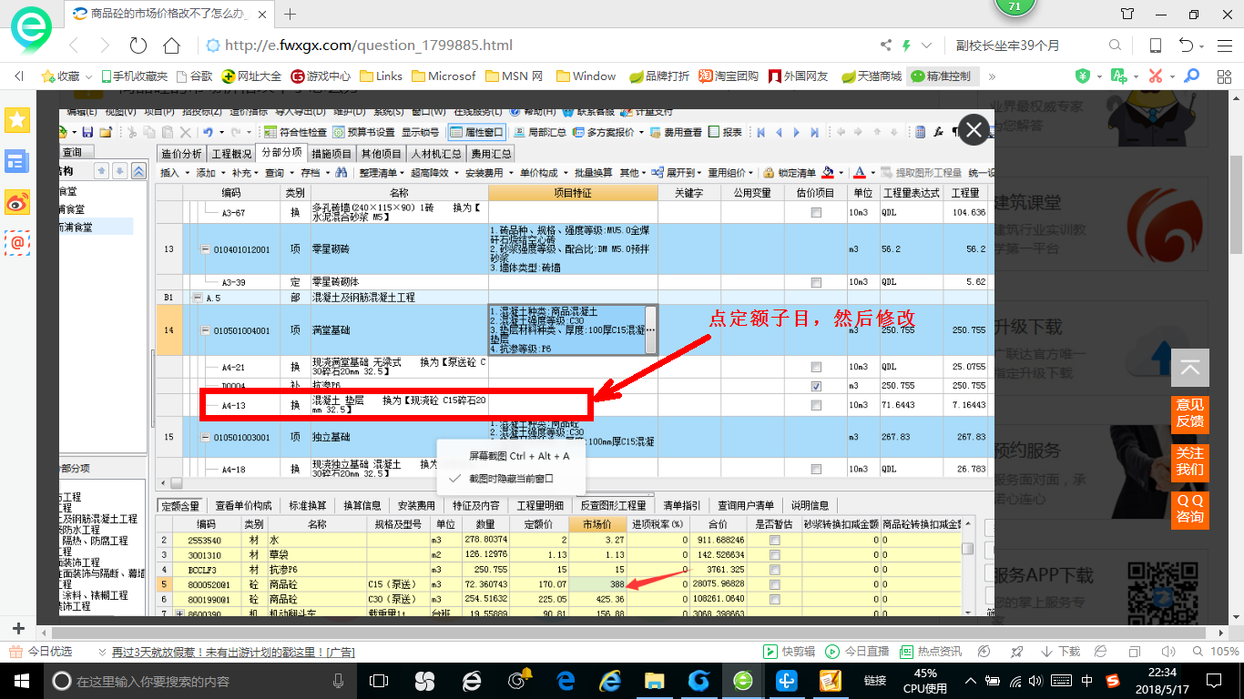Close the enlarged image with the X button
The image size is (1244, 699).
(x=974, y=130)
